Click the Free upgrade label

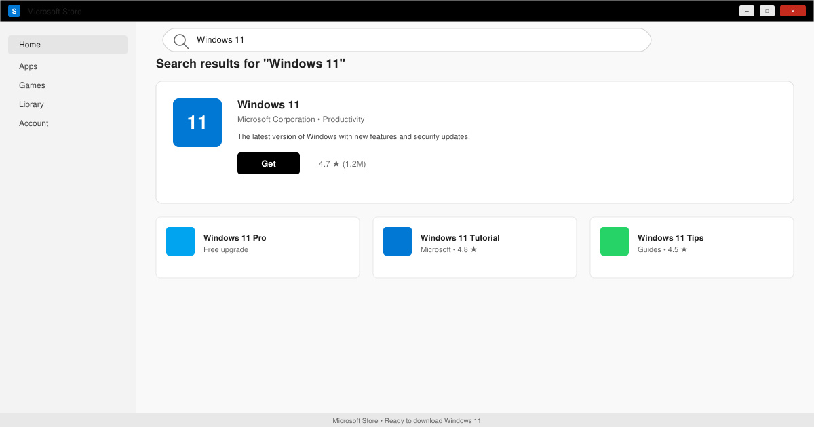pyautogui.click(x=226, y=250)
